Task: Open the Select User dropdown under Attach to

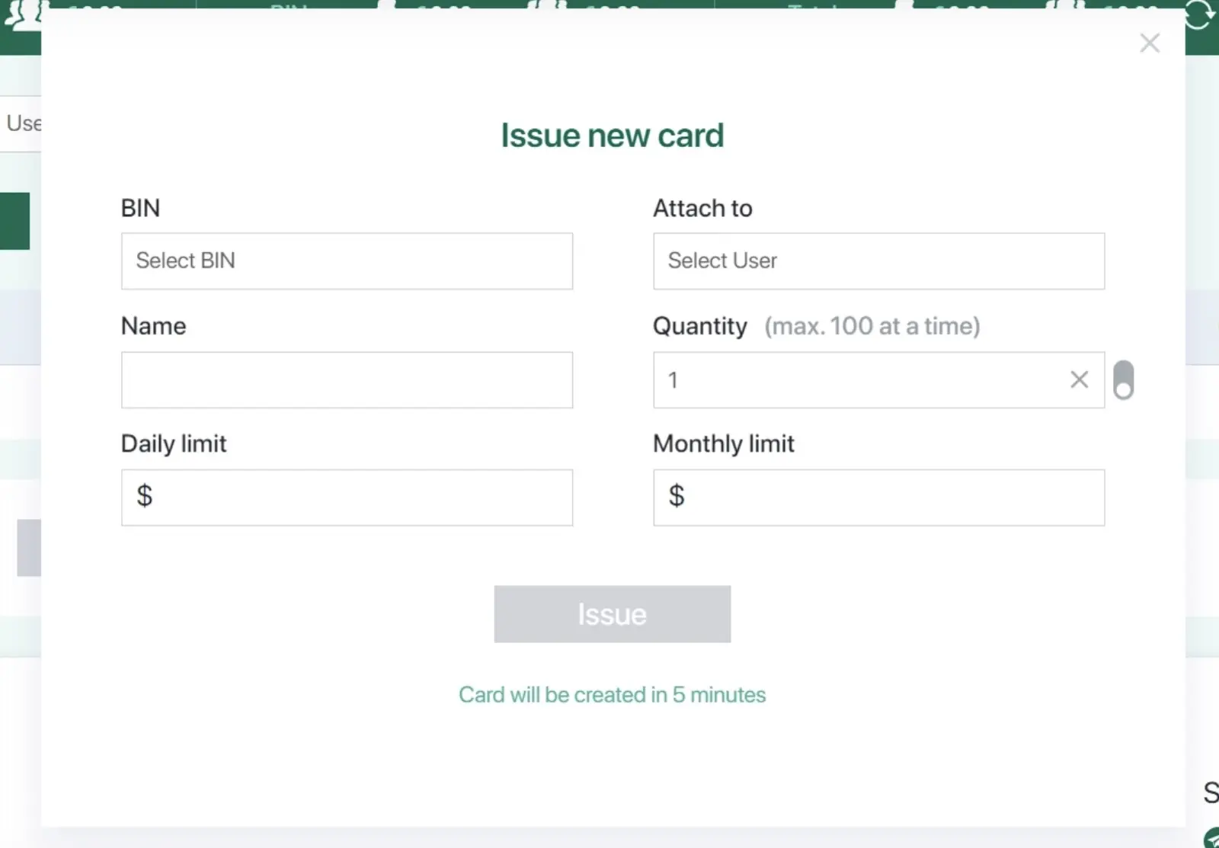Action: click(x=878, y=261)
